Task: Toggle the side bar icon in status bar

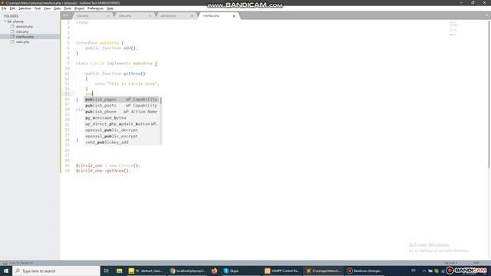Action: (5, 263)
